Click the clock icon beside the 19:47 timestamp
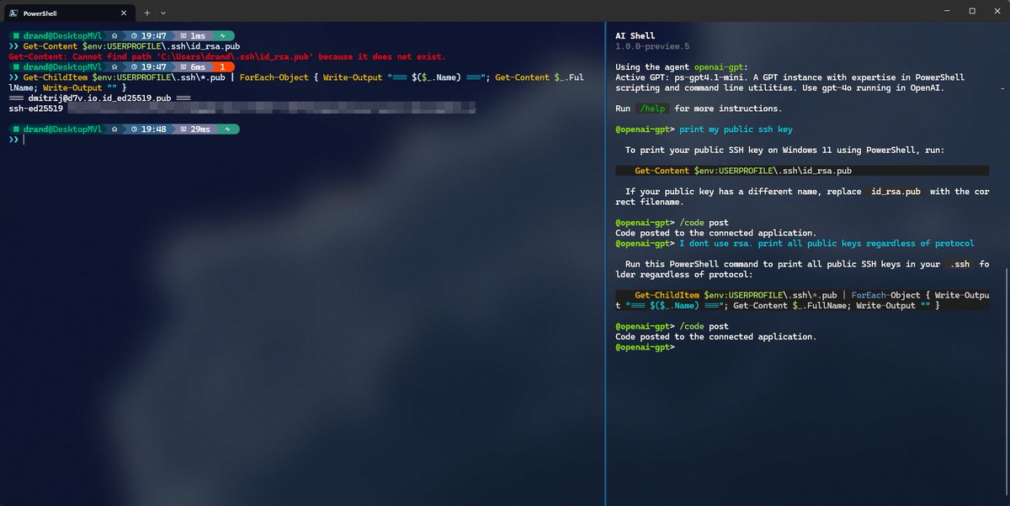1010x506 pixels. (134, 35)
